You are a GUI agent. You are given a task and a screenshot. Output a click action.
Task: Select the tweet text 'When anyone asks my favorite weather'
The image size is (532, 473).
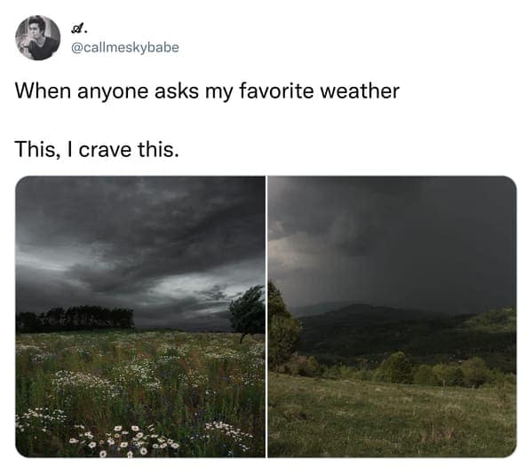207,91
